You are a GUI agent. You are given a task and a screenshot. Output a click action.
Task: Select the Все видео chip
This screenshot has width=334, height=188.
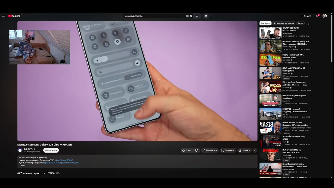[265, 23]
